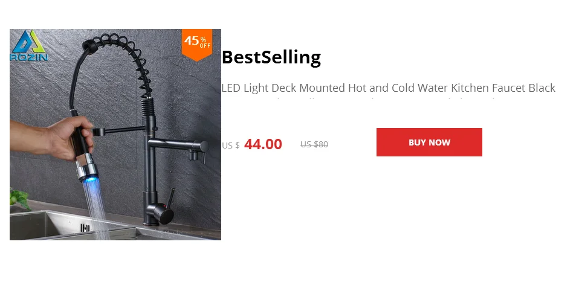Screen dimensions: 579x288
Task: Open the Rozin brand logo
Action: [x=28, y=45]
